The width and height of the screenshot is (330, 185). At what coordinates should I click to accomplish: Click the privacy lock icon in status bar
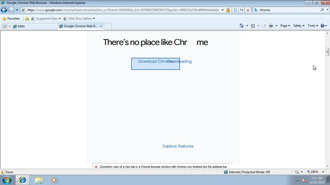click(297, 172)
